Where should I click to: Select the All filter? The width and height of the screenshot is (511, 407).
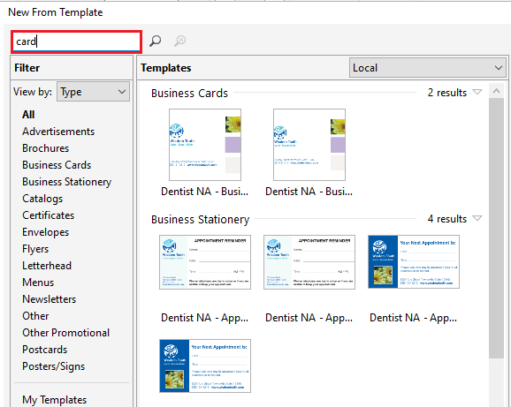click(28, 115)
